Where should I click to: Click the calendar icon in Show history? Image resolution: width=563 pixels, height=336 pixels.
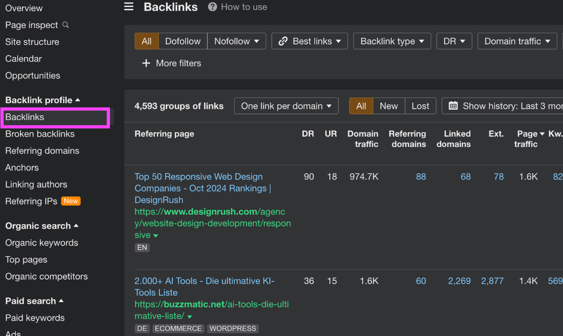[x=453, y=106]
